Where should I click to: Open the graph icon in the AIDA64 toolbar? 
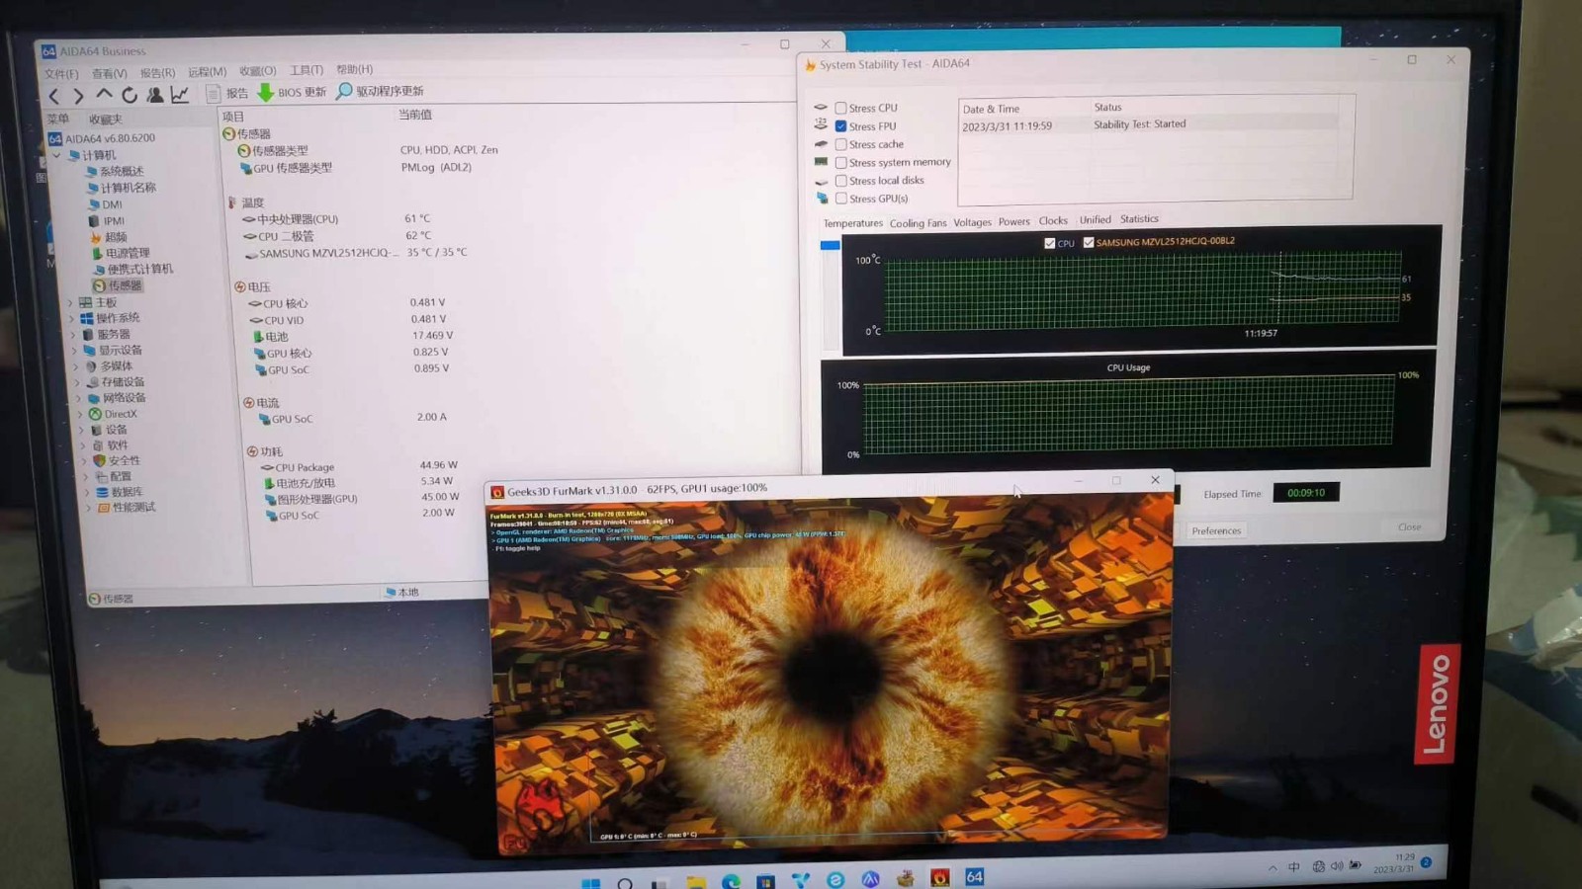pyautogui.click(x=180, y=95)
